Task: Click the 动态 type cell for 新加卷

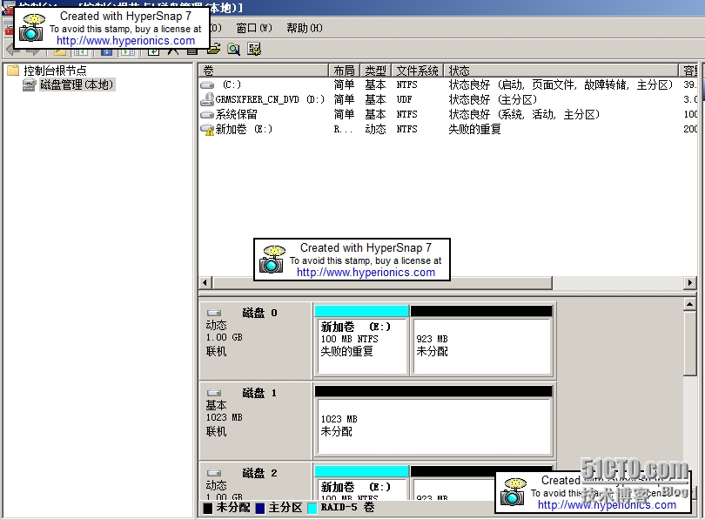Action: pyautogui.click(x=375, y=129)
